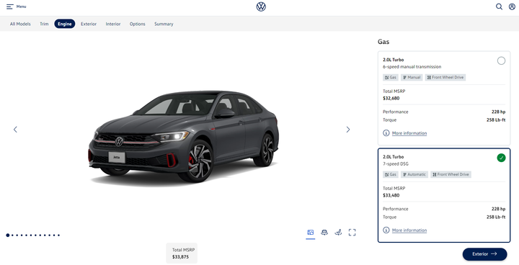
Task: Show previous car image arrow
Action: point(15,130)
